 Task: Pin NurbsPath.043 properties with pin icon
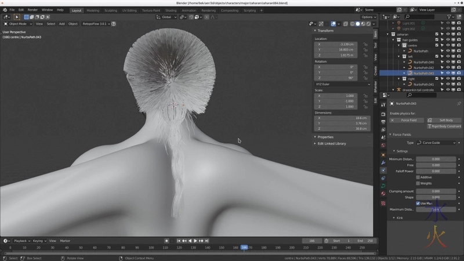(459, 103)
